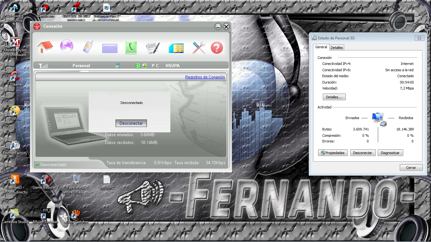Open the Home icon in Conexión toolbar
Screen dimensions: 431x242
pyautogui.click(x=45, y=48)
